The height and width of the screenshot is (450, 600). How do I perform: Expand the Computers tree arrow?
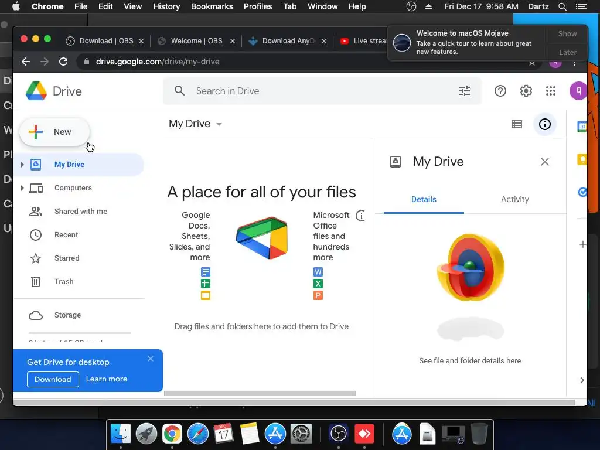pos(22,188)
